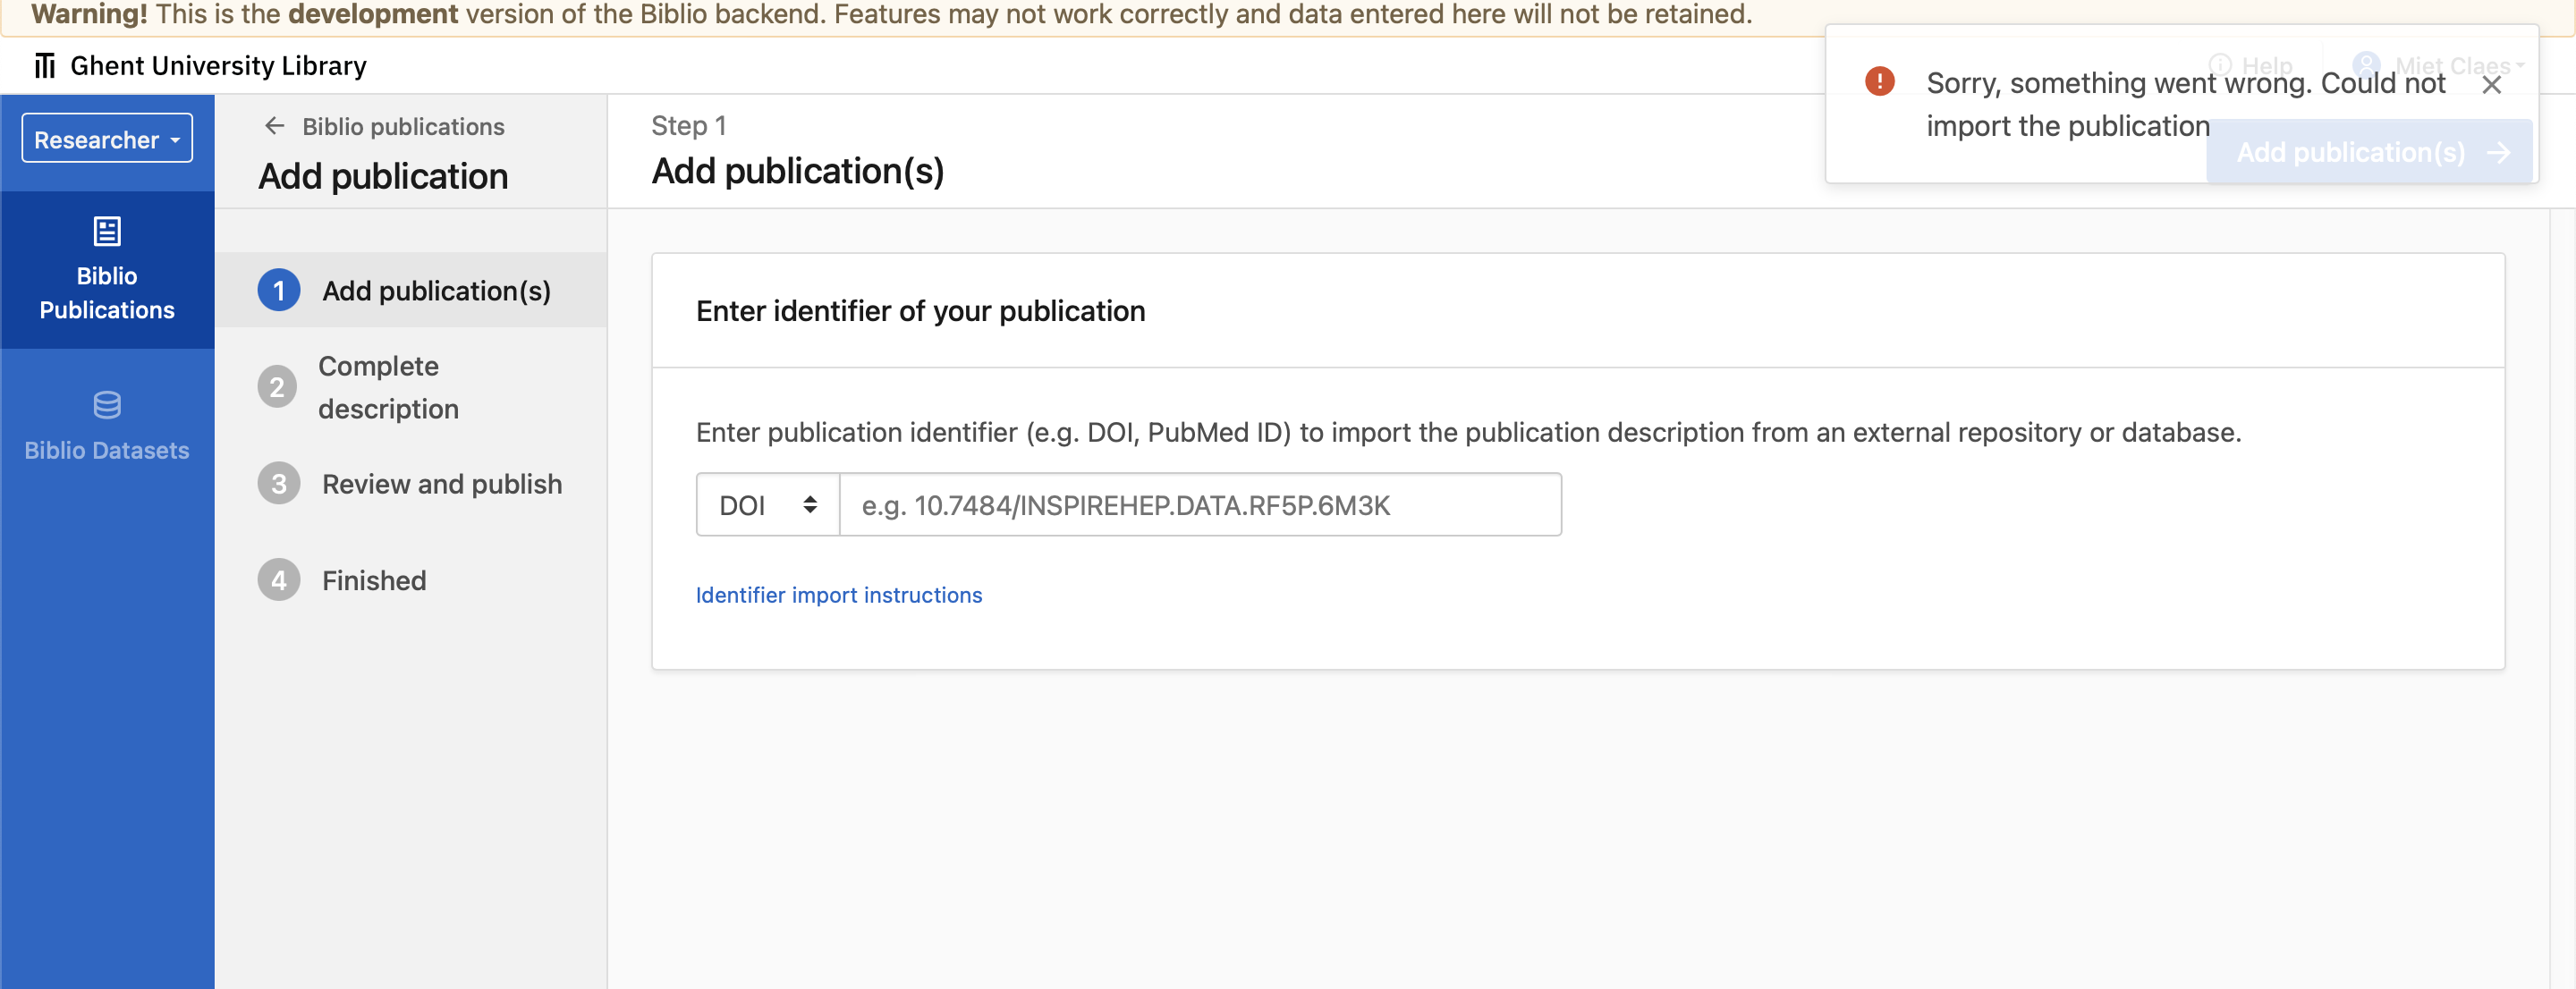Screen dimensions: 2576x989
Task: Open the Researcher role dropdown
Action: coord(106,138)
